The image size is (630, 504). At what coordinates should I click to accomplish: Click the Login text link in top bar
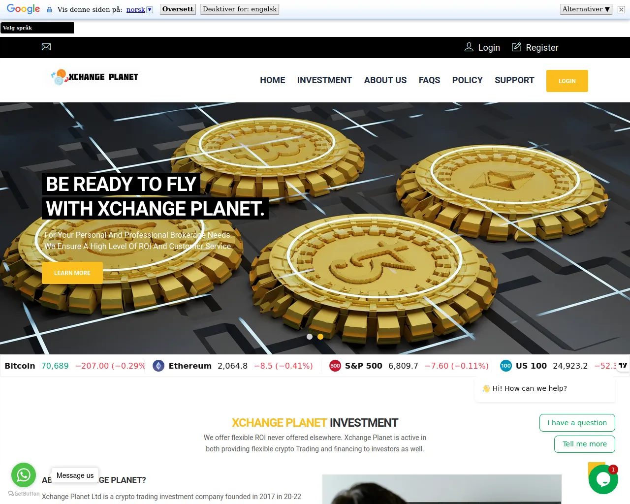point(489,48)
